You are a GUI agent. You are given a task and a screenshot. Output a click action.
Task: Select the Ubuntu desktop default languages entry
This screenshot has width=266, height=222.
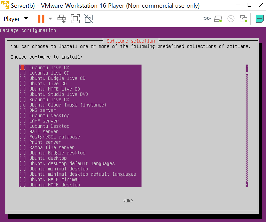pyautogui.click(x=72, y=163)
